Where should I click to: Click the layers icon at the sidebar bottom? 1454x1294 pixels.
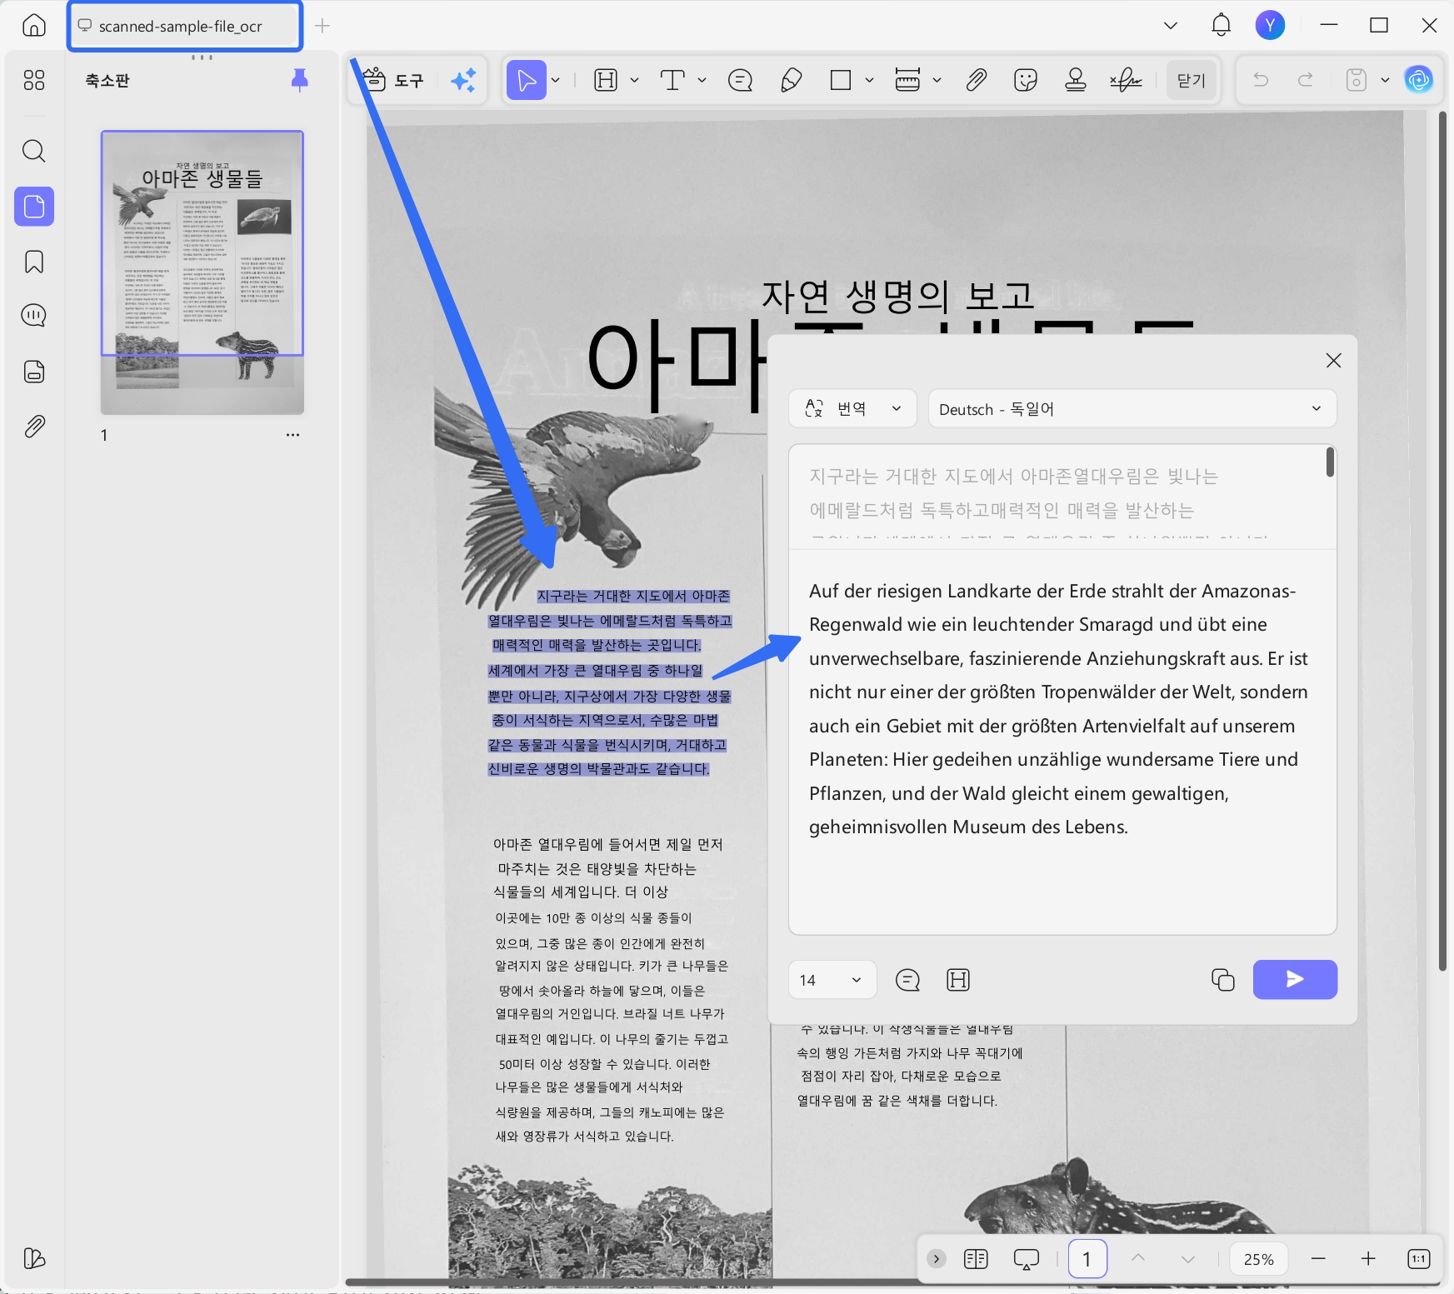coord(34,1258)
